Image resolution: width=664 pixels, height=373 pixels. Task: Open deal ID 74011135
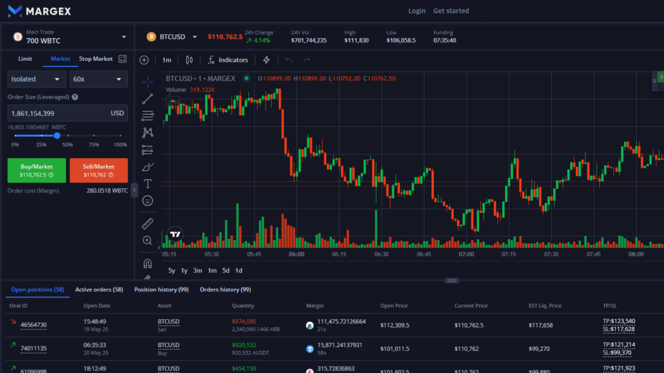[34, 349]
